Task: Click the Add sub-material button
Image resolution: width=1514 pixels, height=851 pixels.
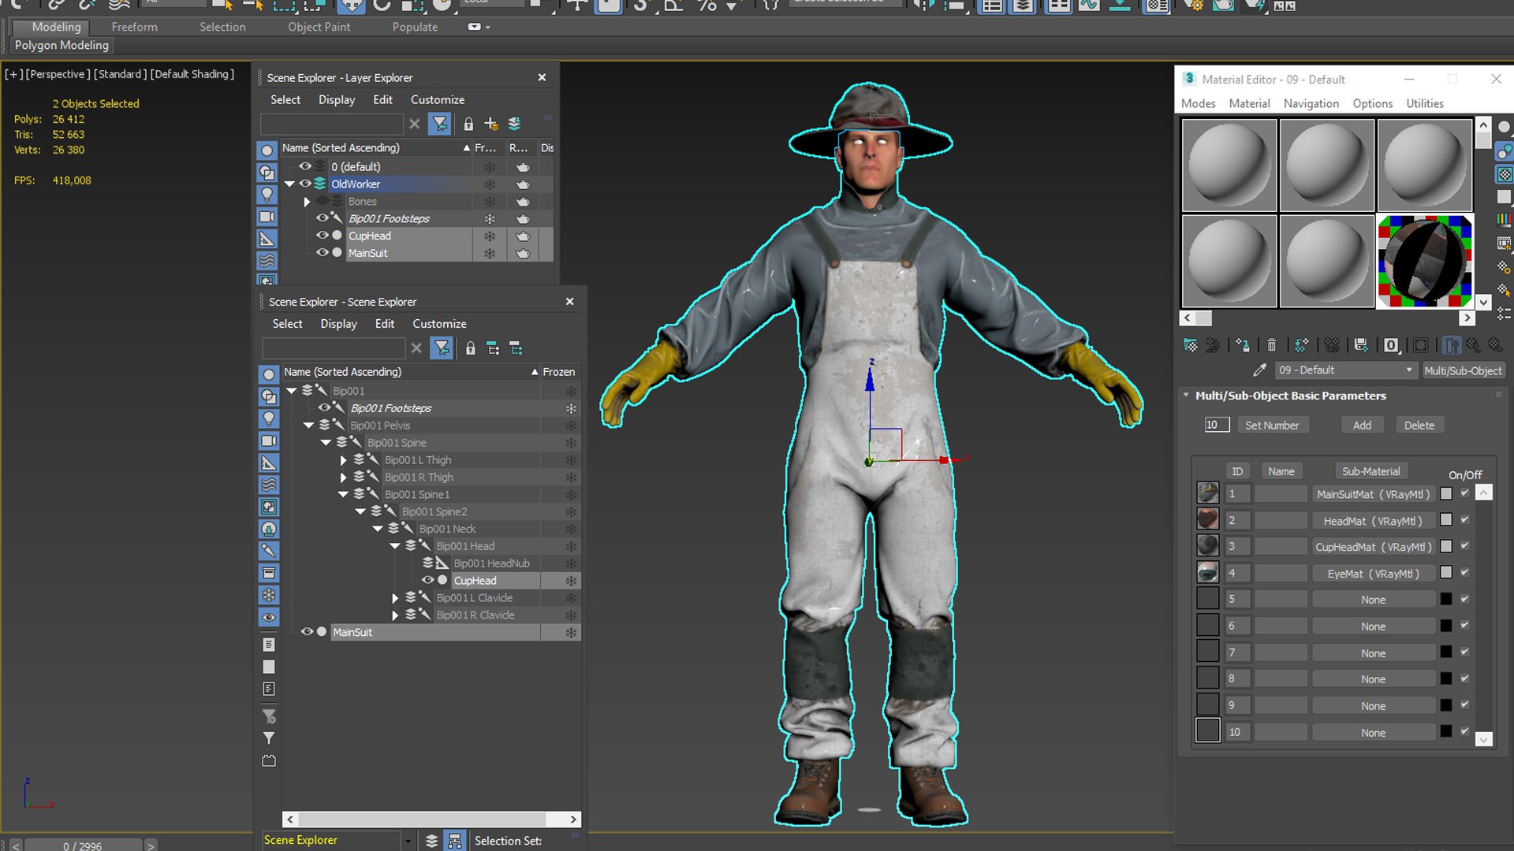Action: [1362, 425]
